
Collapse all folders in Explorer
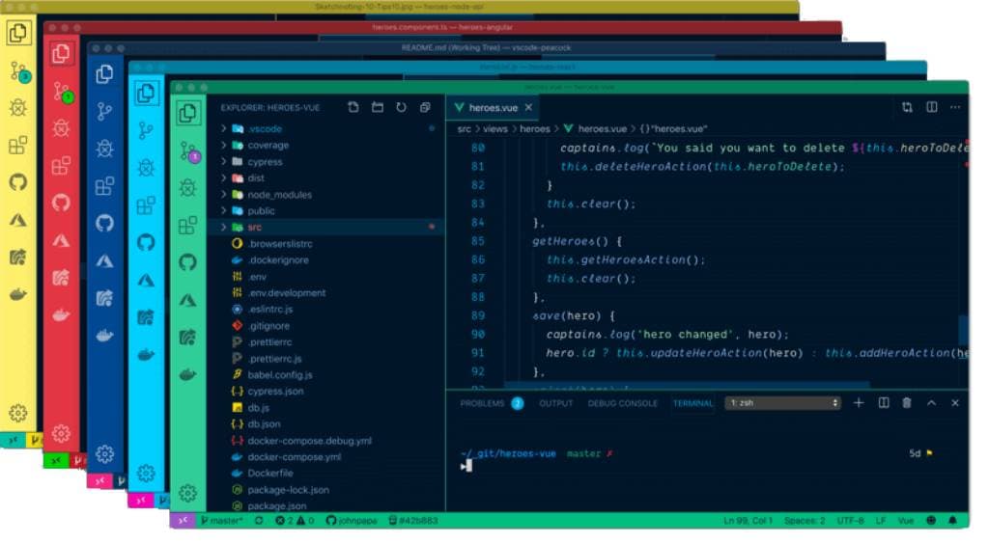(x=425, y=107)
